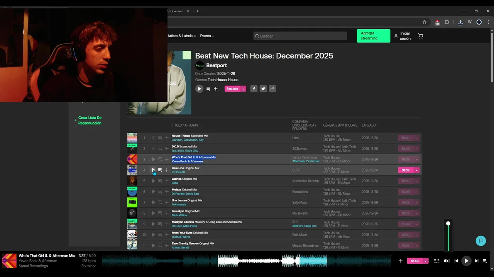Open Artists & Labels nav item
This screenshot has height=277, width=494.
181,36
